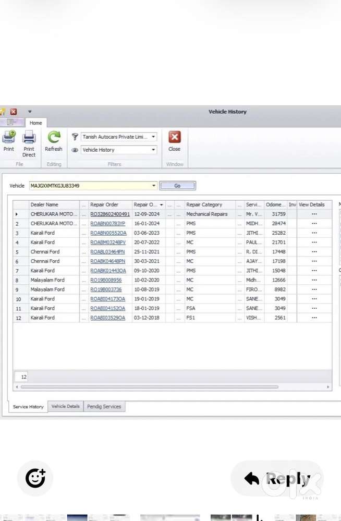Click the green Refresh icon
Image resolution: width=341 pixels, height=521 pixels.
click(x=54, y=137)
